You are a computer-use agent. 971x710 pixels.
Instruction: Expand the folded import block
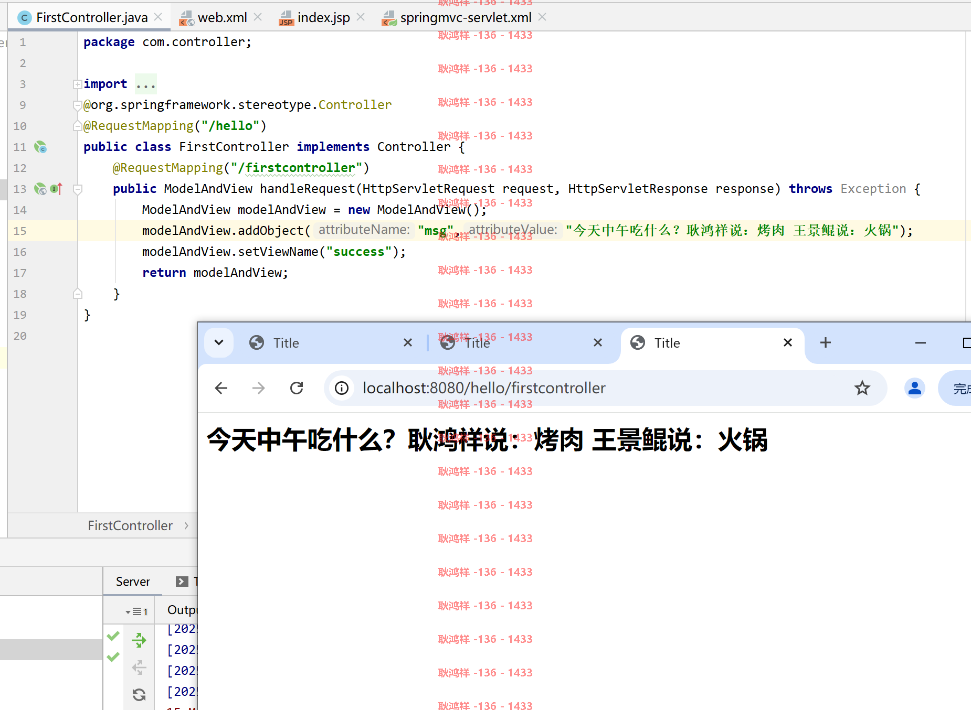click(x=77, y=84)
